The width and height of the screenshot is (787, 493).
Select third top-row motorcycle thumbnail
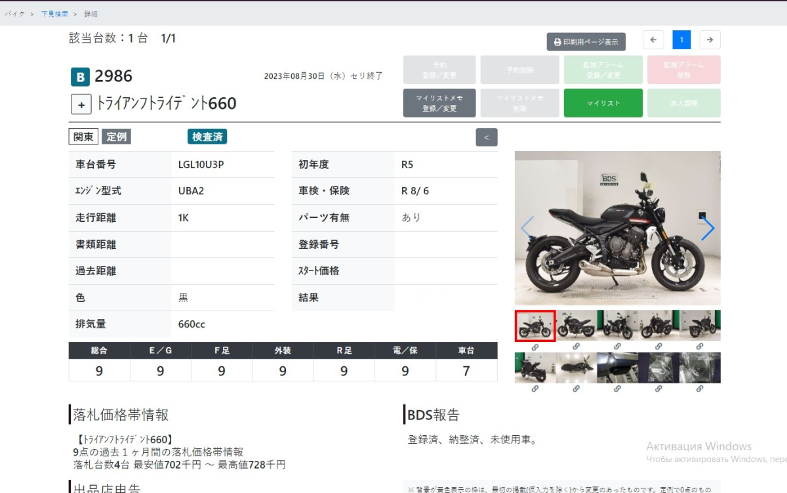pos(618,325)
